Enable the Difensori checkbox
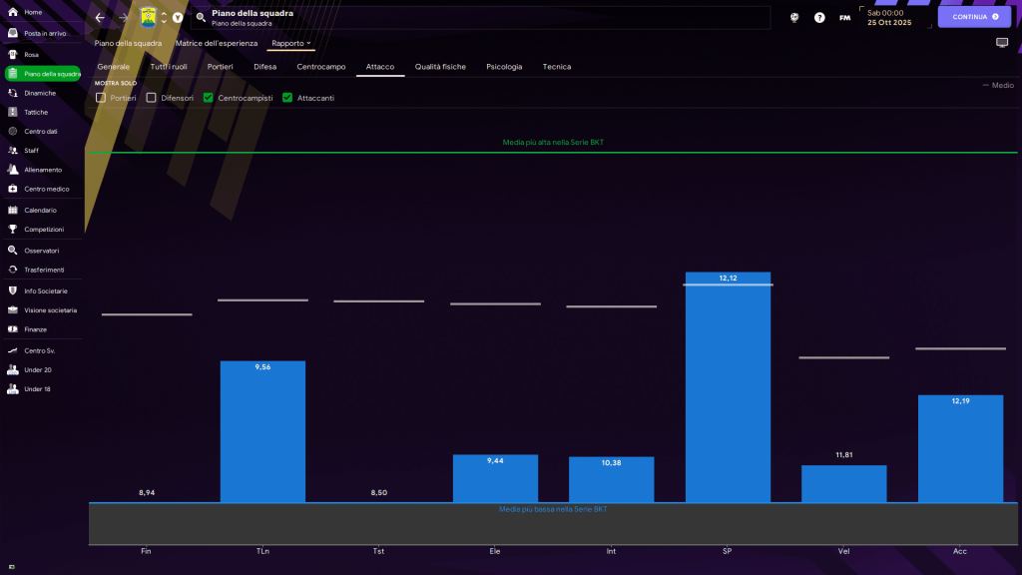 point(152,98)
